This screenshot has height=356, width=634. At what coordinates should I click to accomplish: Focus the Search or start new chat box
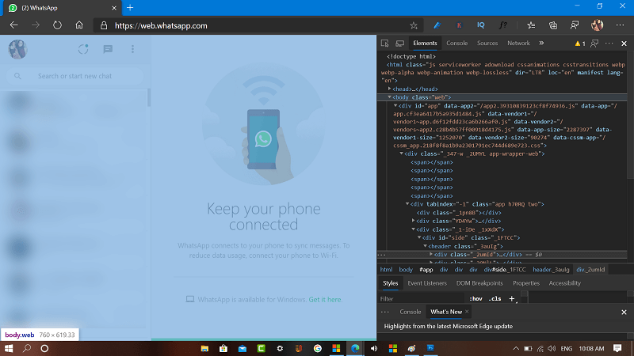tap(74, 76)
